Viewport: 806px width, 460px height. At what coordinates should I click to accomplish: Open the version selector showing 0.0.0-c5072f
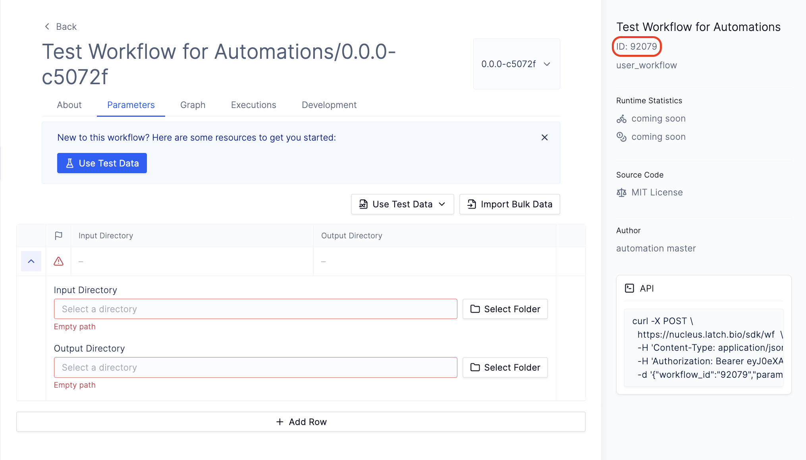point(516,64)
